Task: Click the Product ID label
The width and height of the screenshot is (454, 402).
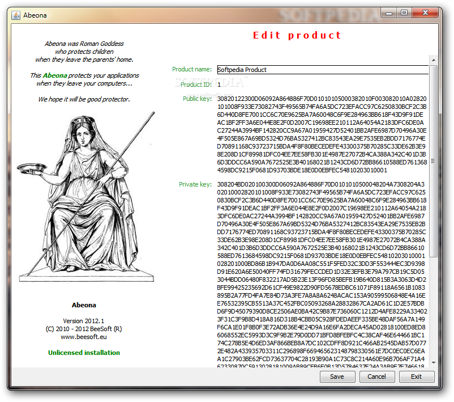Action: point(196,84)
